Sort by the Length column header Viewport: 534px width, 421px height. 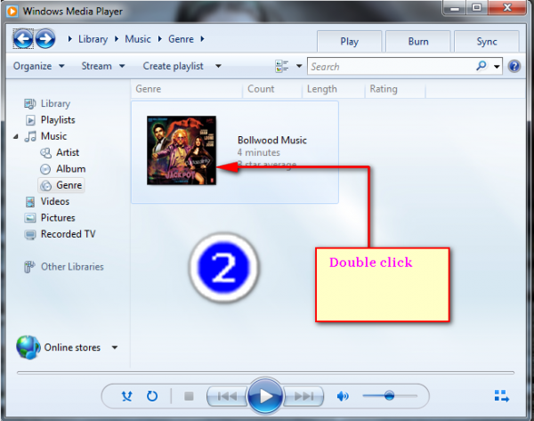(334, 89)
